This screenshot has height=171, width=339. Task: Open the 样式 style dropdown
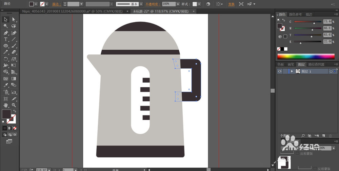(x=199, y=4)
